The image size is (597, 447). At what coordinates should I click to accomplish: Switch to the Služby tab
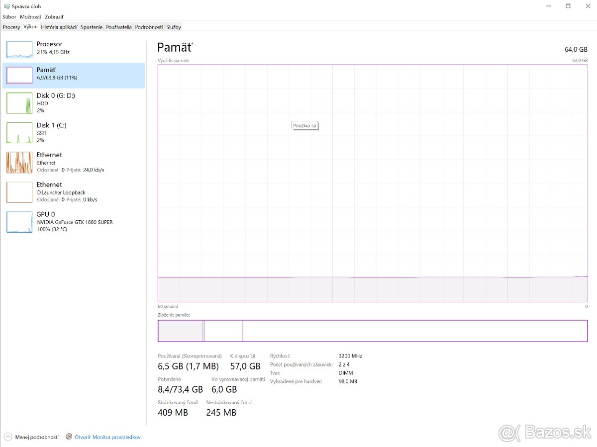pos(174,27)
